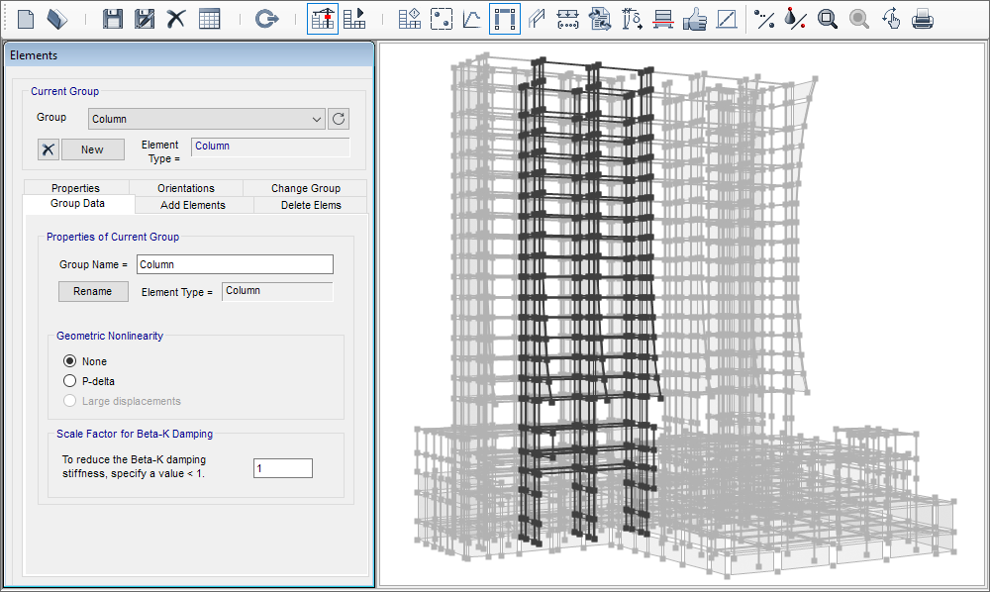Image resolution: width=990 pixels, height=592 pixels.
Task: Create a new model using the blank page icon
Action: pos(25,17)
